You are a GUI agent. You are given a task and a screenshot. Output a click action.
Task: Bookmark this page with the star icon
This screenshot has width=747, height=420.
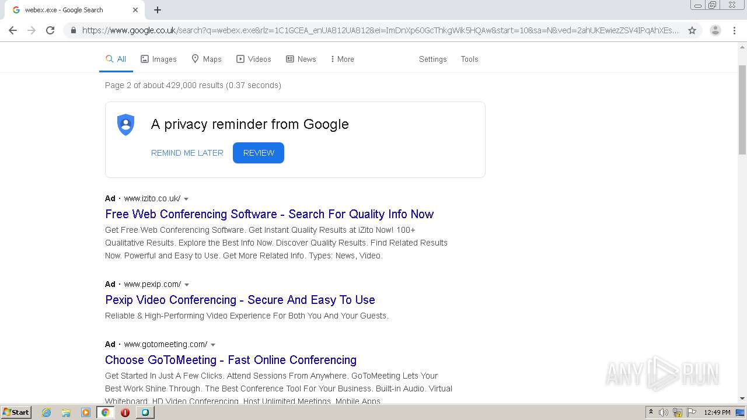coord(692,30)
